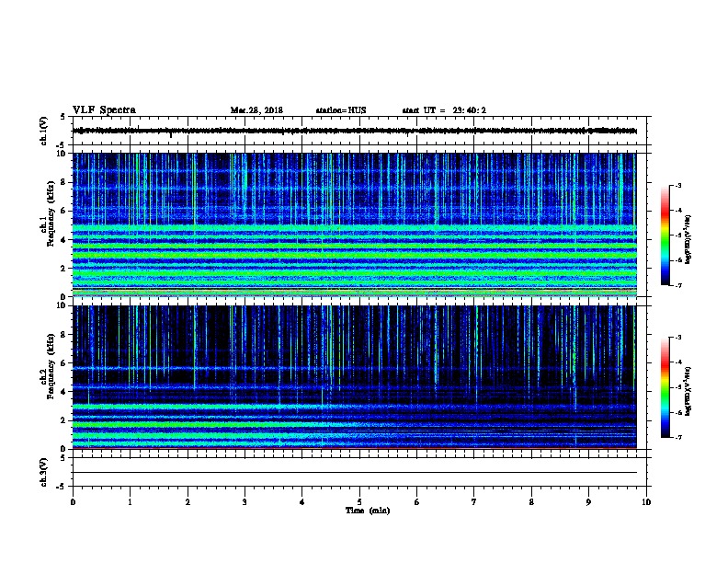Viewport: 728px width, 563px height.
Task: Click the '5' tick on Time axis
Action: pyautogui.click(x=359, y=502)
